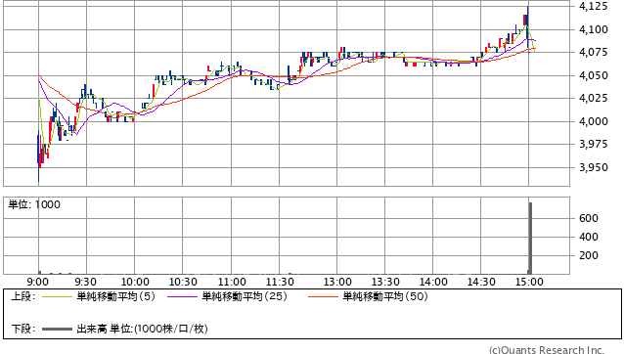The image size is (624, 354).
Task: Click the 単位: 1000 volume unit label
Action: [34, 204]
